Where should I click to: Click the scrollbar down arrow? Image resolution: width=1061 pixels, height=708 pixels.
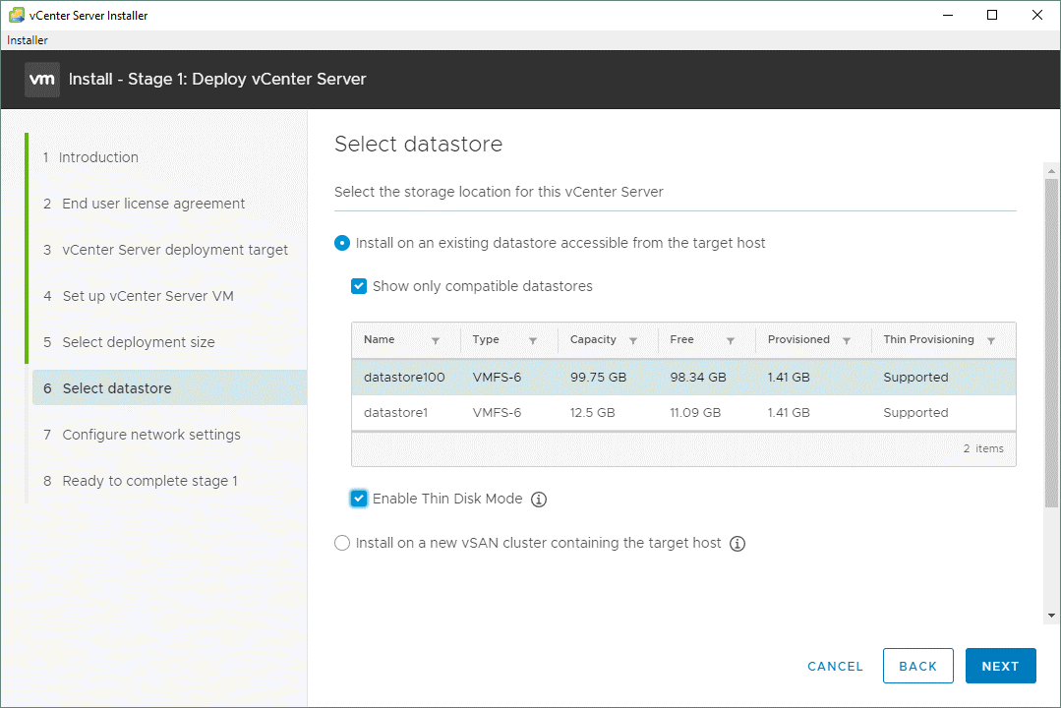1050,616
